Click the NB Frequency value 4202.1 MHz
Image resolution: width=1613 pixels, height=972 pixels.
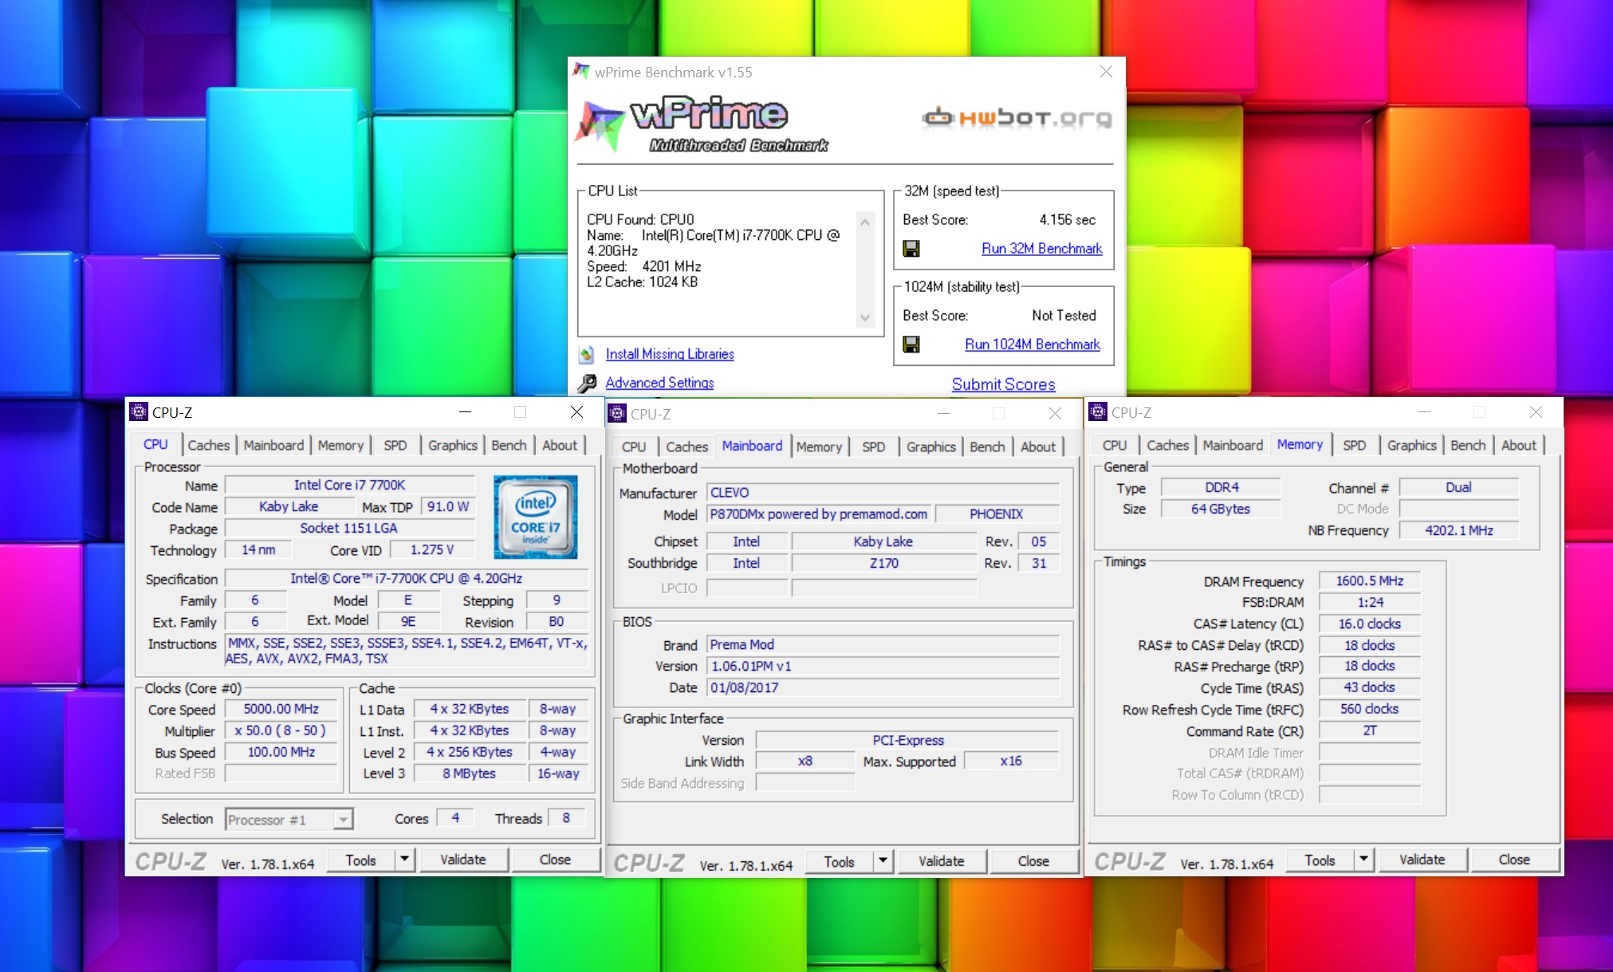click(x=1458, y=530)
